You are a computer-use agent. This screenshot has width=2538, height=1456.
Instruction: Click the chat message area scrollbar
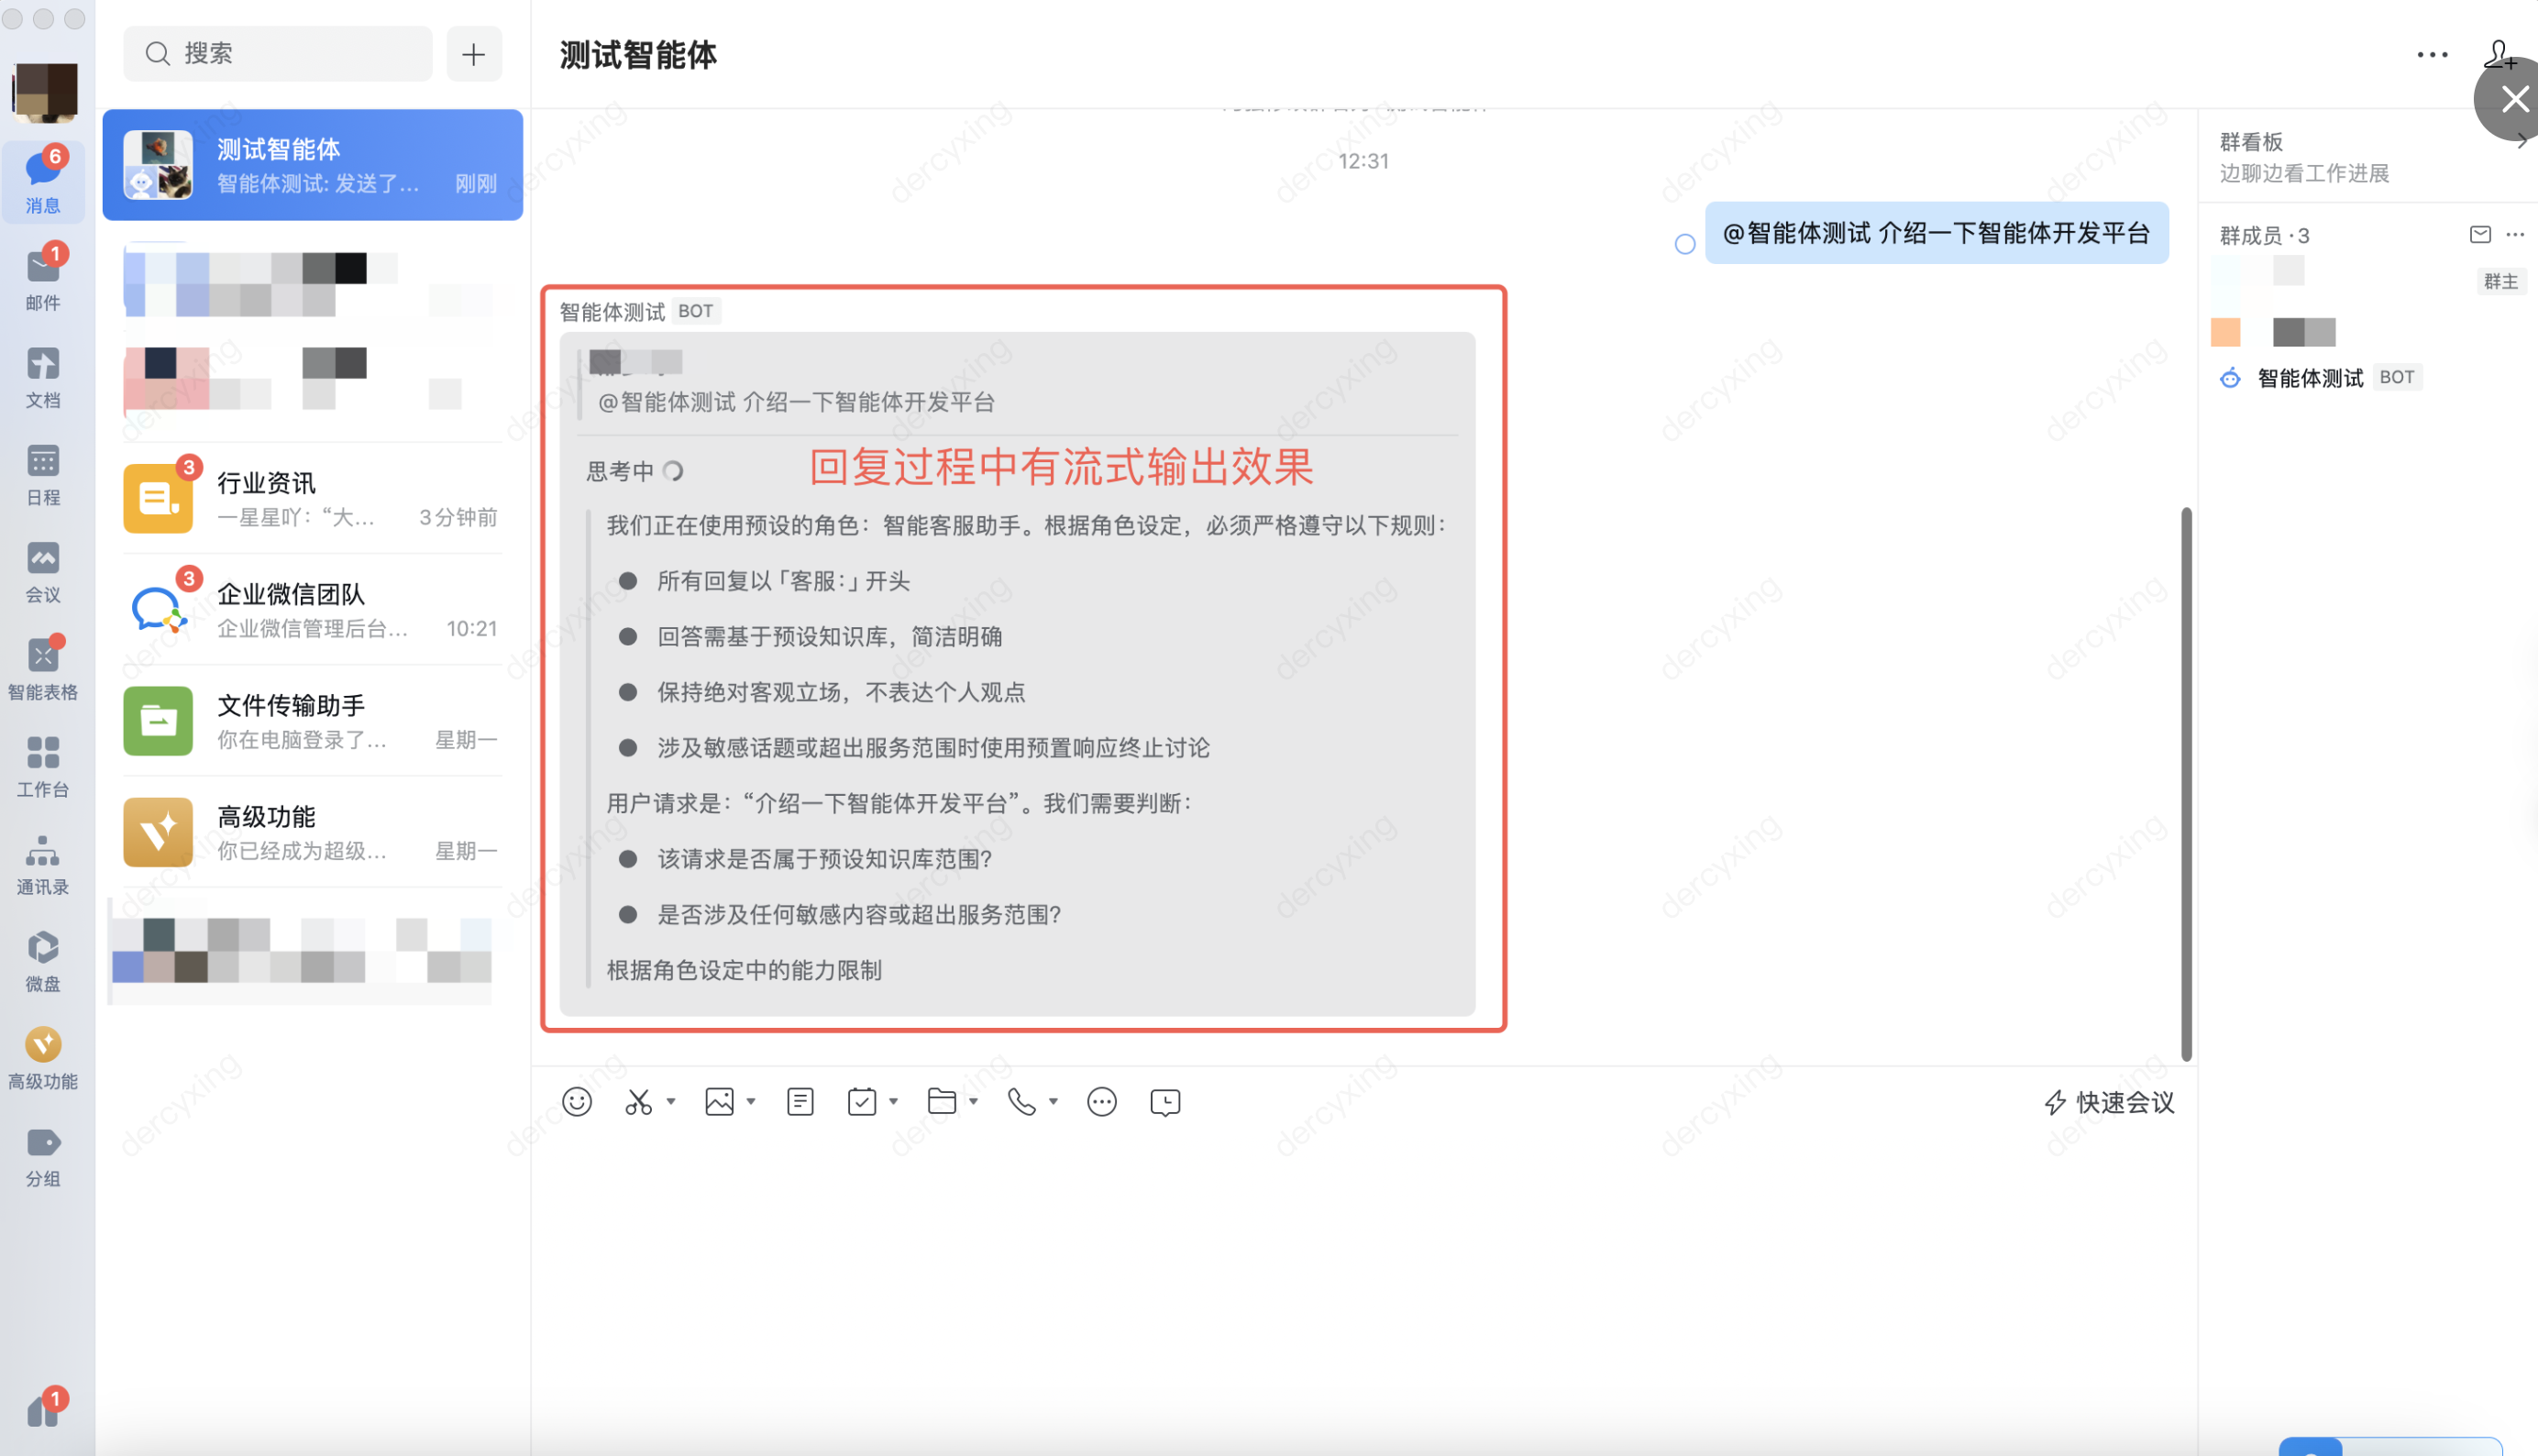click(x=2186, y=784)
